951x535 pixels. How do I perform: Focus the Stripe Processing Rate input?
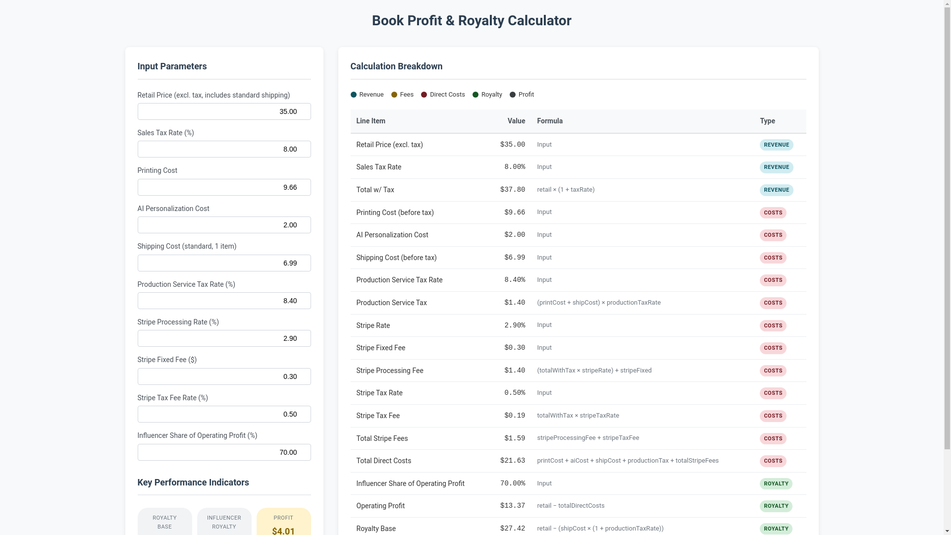click(x=224, y=338)
